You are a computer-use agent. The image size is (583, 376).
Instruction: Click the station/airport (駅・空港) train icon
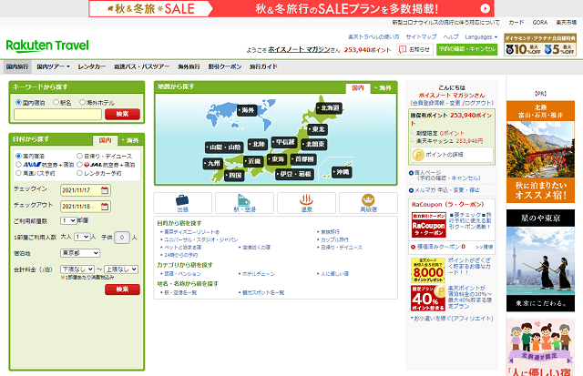(244, 202)
